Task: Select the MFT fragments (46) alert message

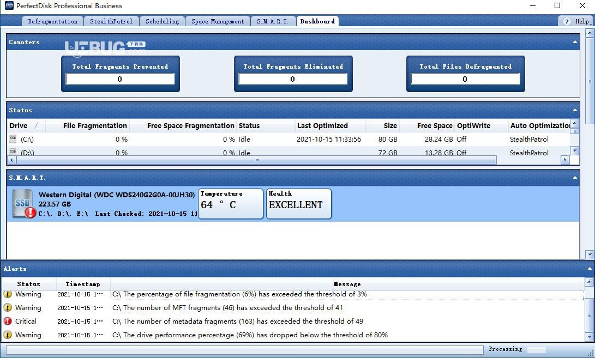Action: (227, 307)
